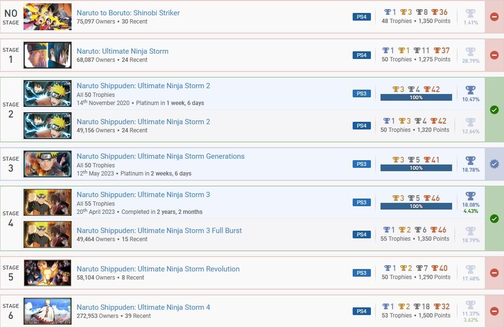
Task: Click red minus icon on Stage 5 row
Action: pyautogui.click(x=494, y=273)
